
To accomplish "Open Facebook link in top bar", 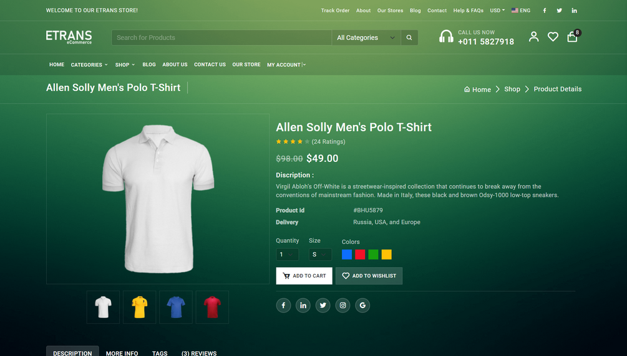I will click(x=544, y=11).
